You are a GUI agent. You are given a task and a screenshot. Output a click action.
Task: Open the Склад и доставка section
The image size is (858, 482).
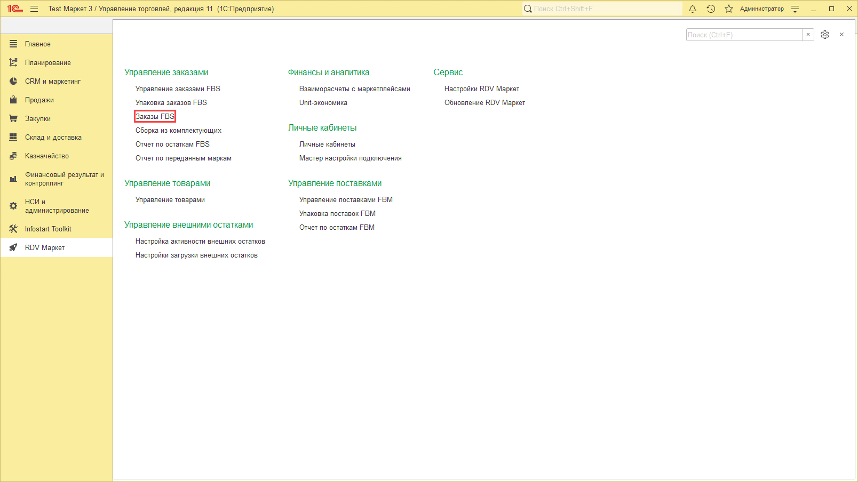[x=57, y=137]
